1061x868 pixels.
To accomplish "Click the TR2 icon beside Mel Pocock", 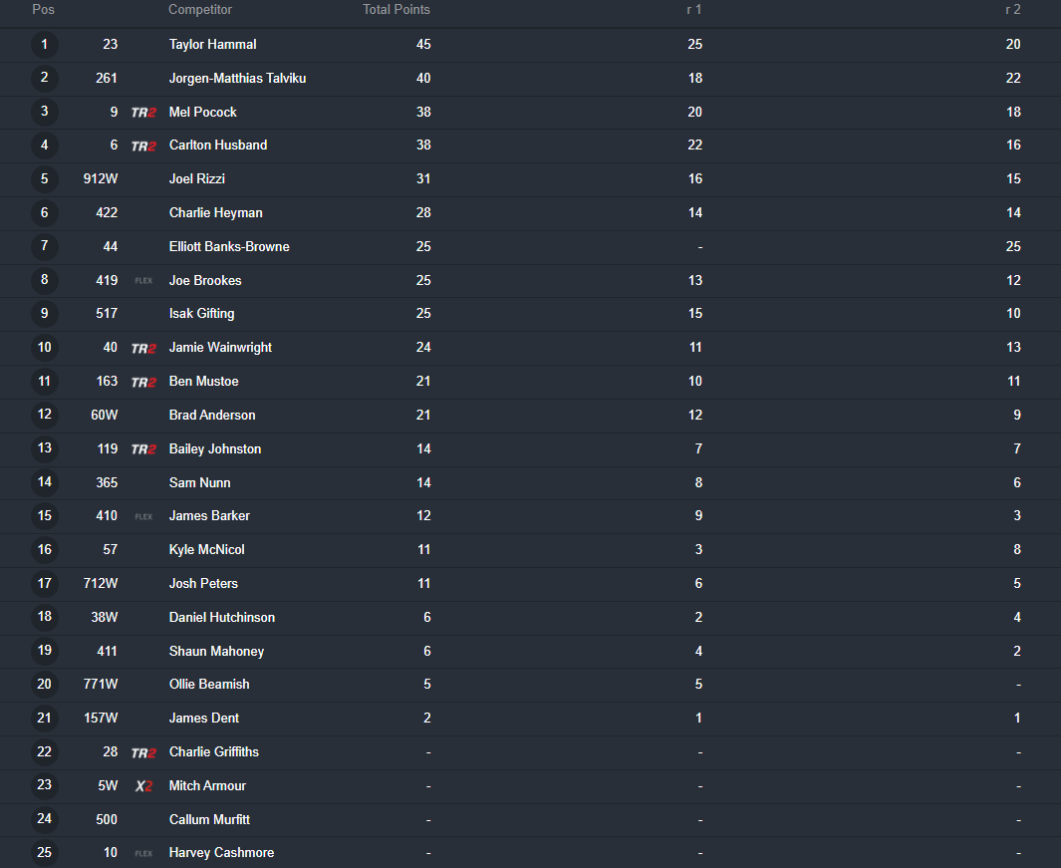I will (x=143, y=113).
